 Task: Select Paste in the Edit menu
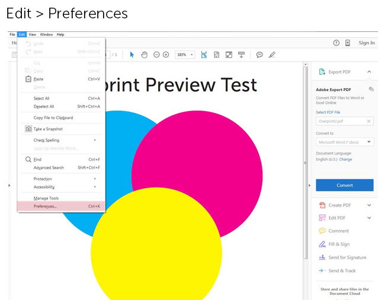pyautogui.click(x=61, y=79)
